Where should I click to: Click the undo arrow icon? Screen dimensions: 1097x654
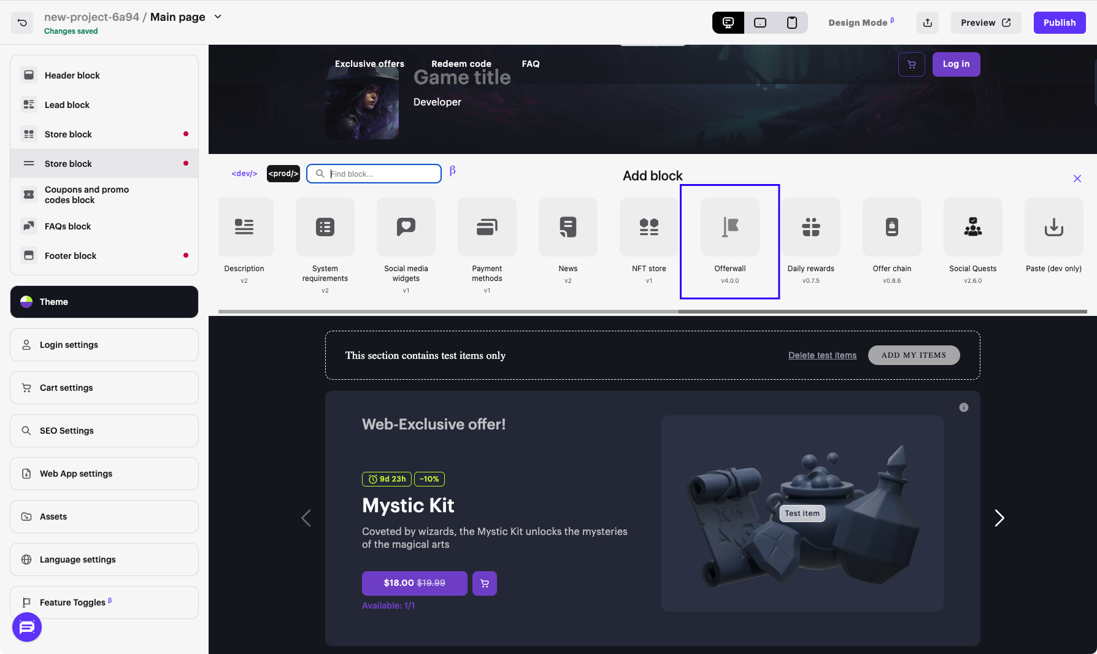(22, 23)
